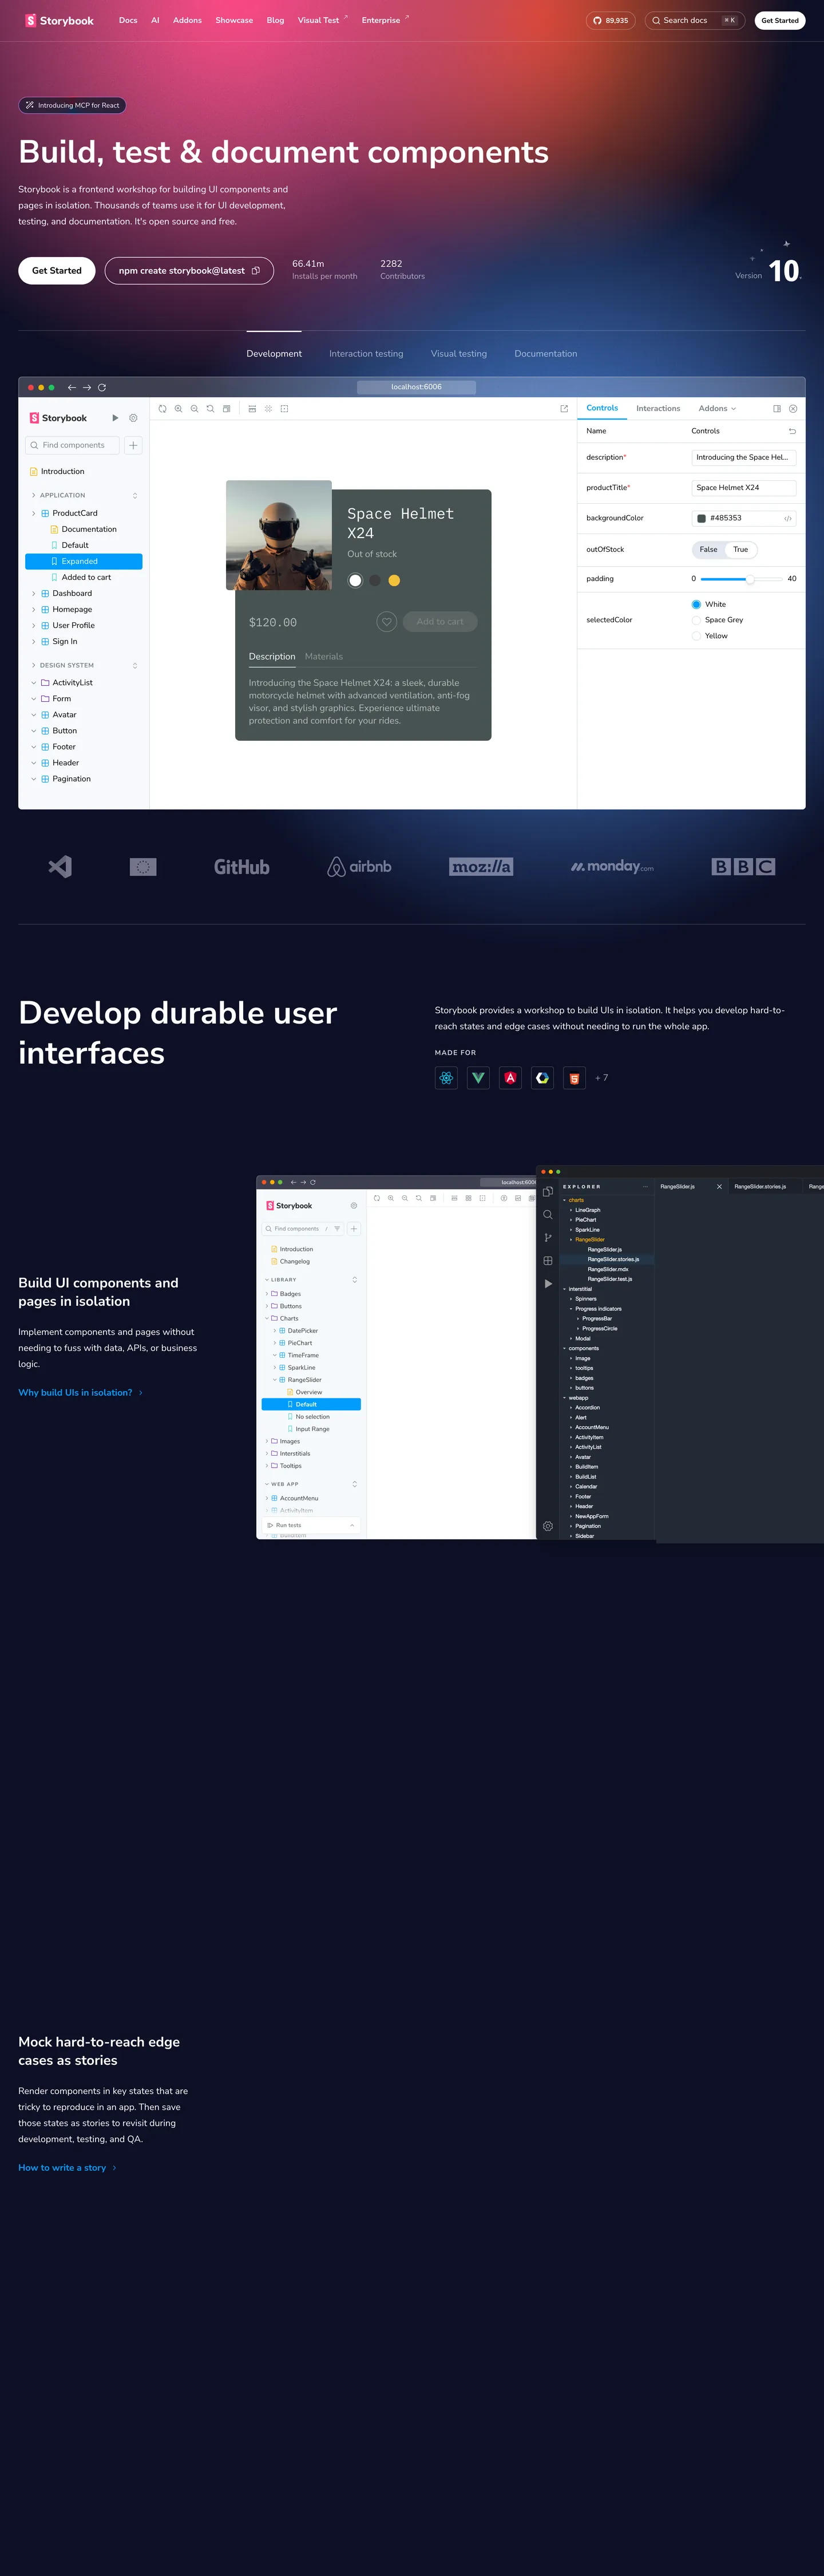The width and height of the screenshot is (824, 2576).
Task: Click the settings gear beside the demo Storybook logo
Action: point(133,418)
